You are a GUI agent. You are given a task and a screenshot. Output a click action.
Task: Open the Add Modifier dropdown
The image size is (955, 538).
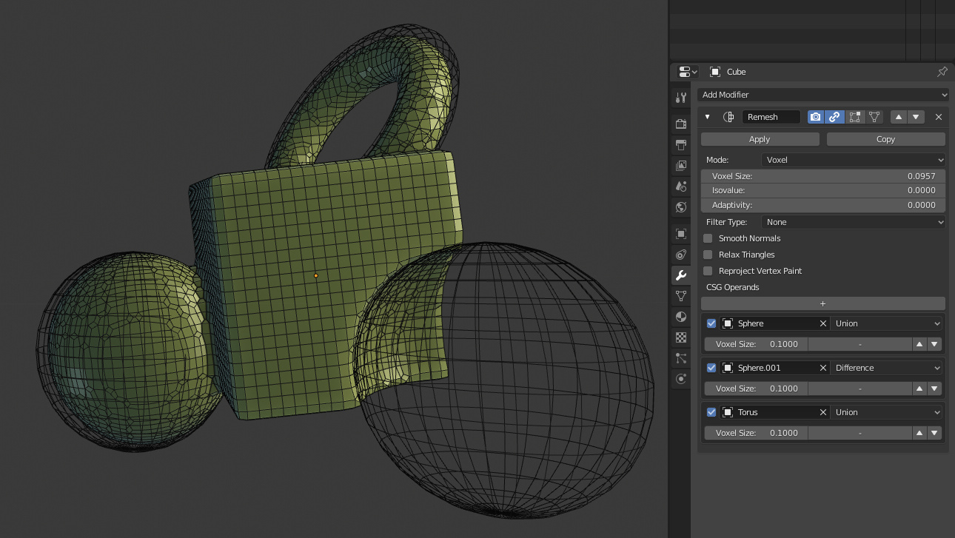click(823, 95)
